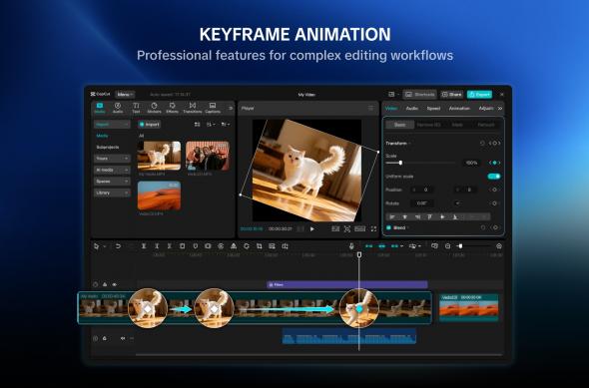The height and width of the screenshot is (388, 589).
Task: Toggle the Blend checkbox
Action: [x=388, y=227]
